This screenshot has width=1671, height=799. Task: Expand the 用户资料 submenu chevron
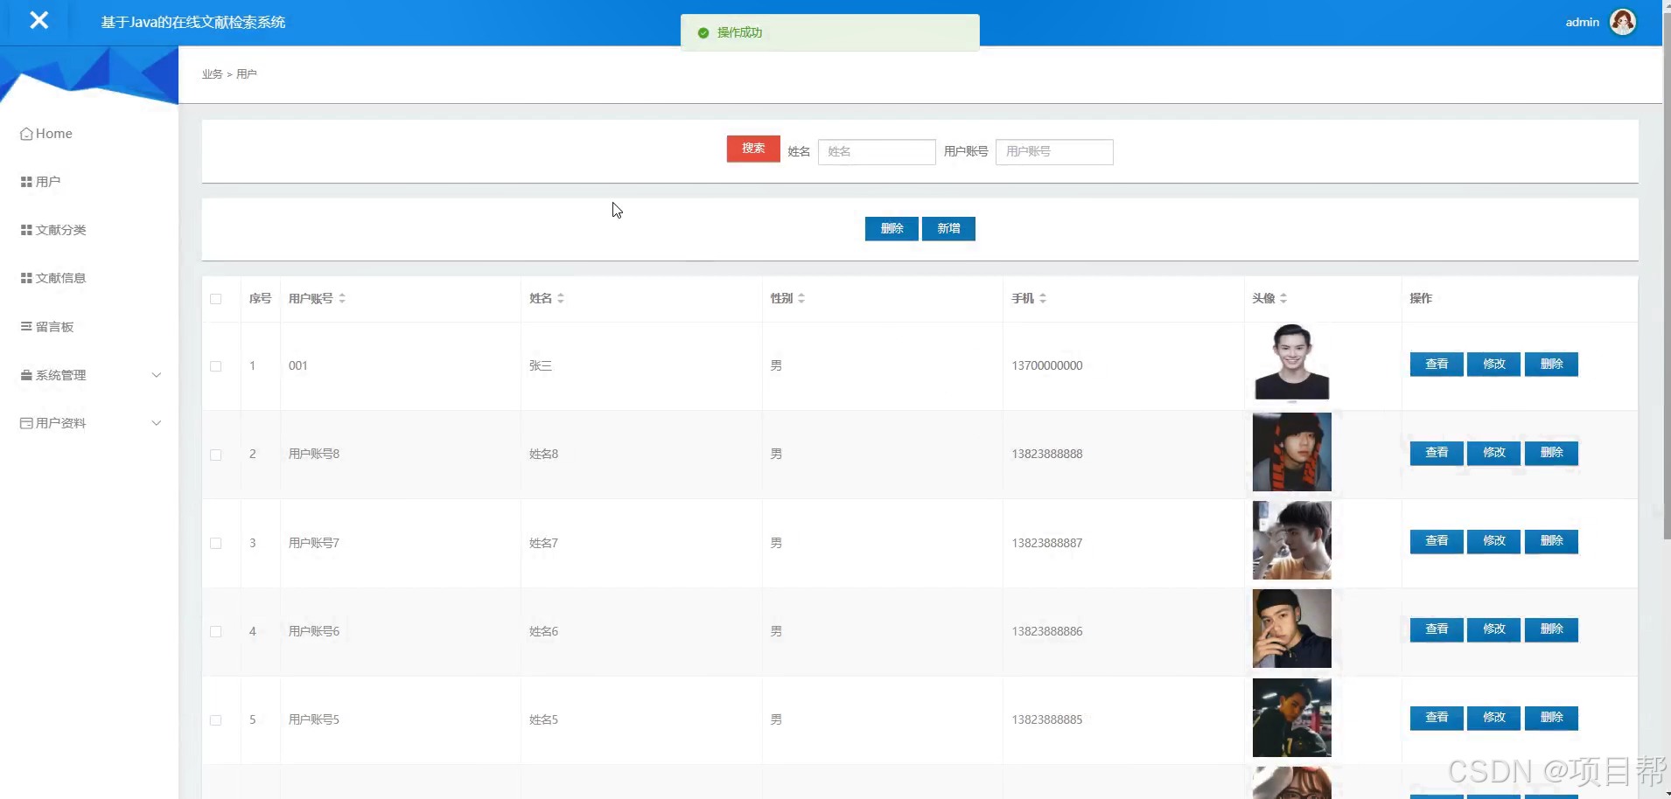(x=157, y=423)
